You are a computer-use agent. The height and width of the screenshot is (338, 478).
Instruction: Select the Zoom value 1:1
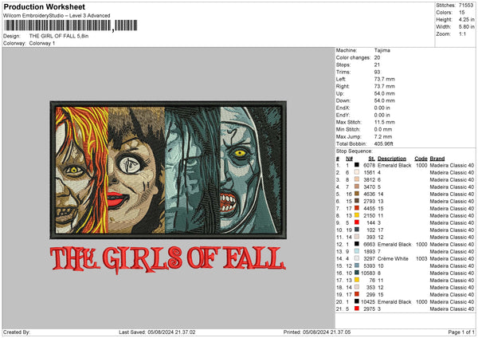tap(462, 33)
